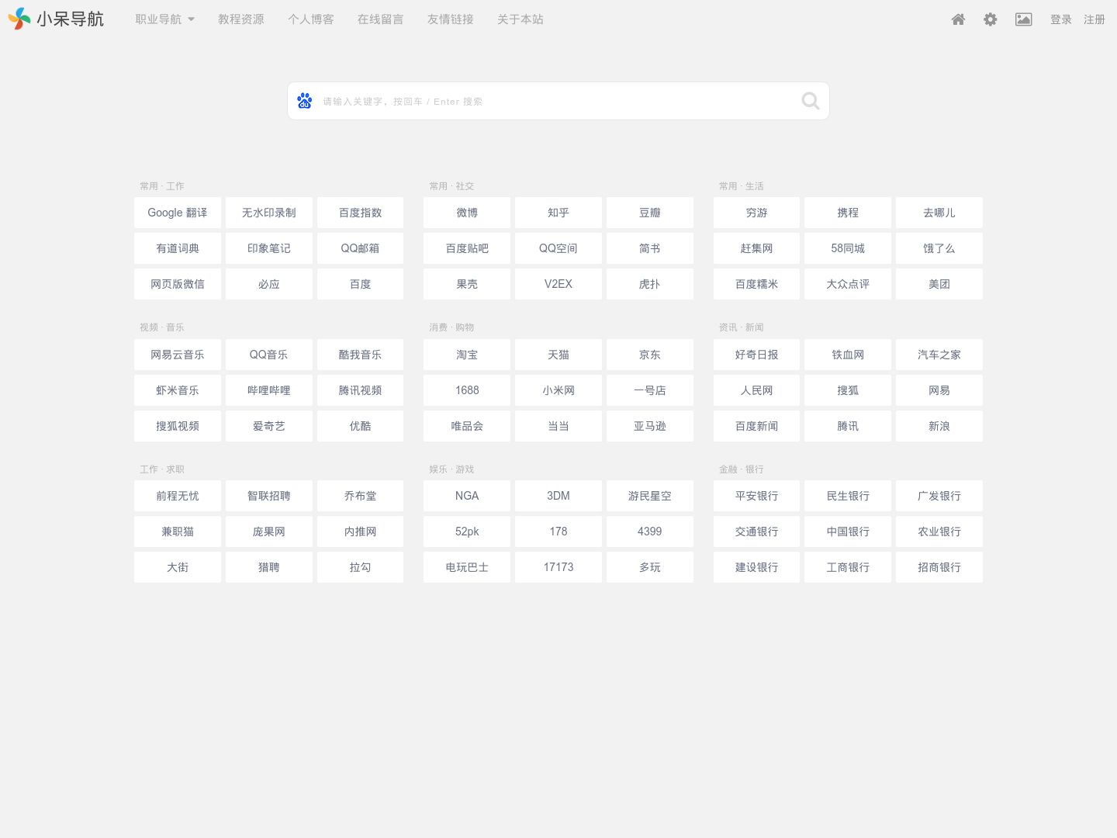The width and height of the screenshot is (1117, 838).
Task: Open 携程 travel site
Action: click(x=848, y=213)
